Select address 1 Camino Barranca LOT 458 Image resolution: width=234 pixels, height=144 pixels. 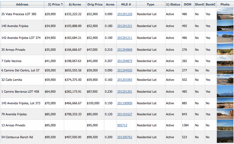[20, 92]
